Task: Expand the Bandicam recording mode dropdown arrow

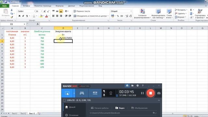Action: [74, 93]
